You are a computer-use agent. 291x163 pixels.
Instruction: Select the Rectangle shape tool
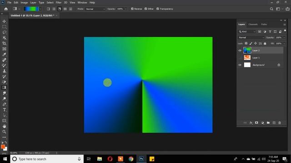(x=4, y=121)
